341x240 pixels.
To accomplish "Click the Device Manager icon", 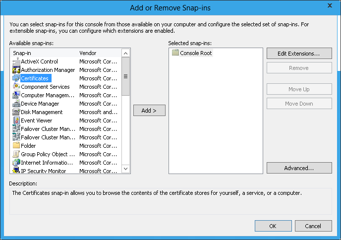I will point(16,104).
